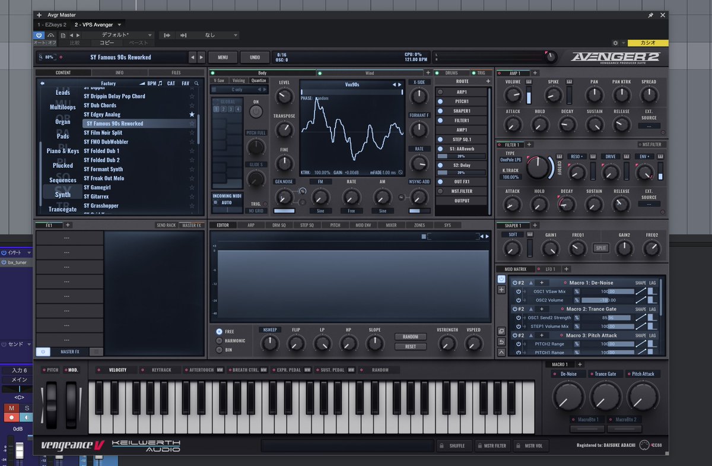Click the RESET button

point(411,347)
